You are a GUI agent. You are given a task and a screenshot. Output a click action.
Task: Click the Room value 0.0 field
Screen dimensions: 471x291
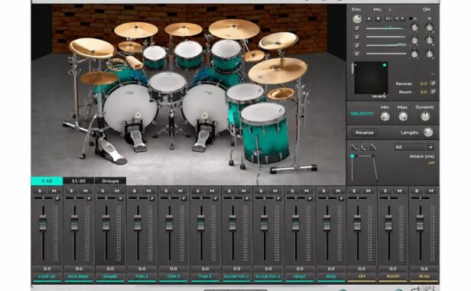[x=424, y=92]
